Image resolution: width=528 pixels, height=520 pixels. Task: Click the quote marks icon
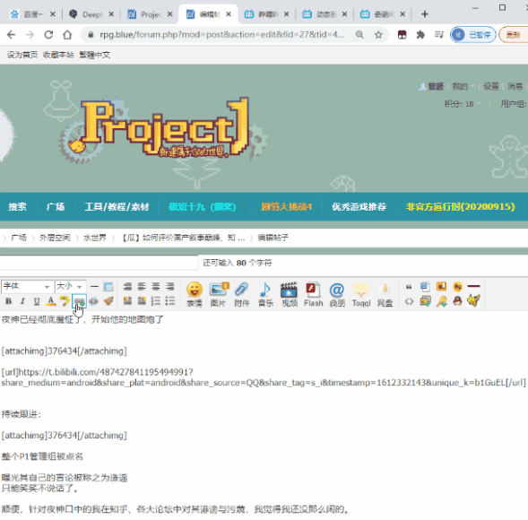tap(409, 287)
